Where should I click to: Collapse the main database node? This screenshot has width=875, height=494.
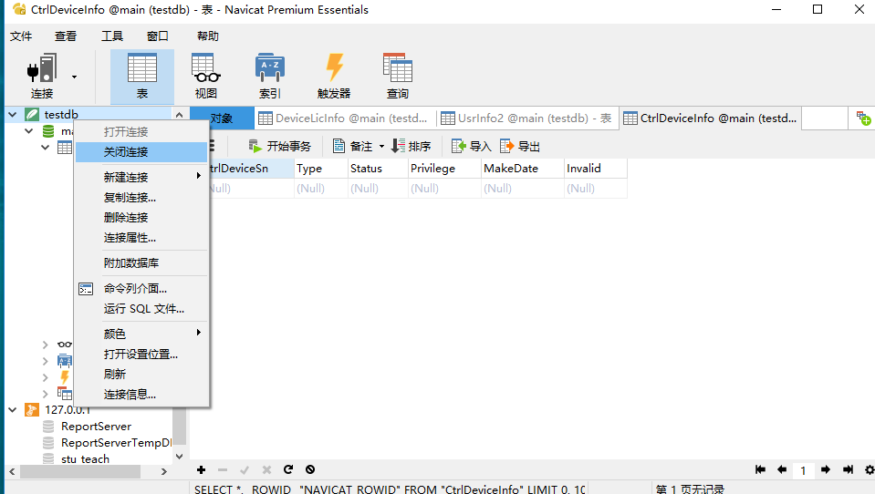point(29,131)
